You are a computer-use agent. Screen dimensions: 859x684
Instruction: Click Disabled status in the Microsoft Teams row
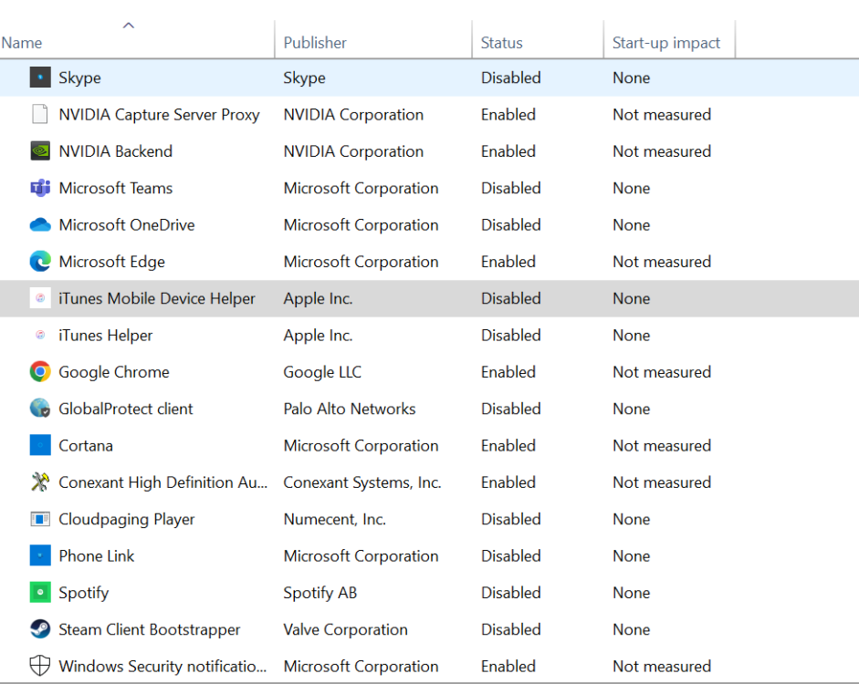coord(510,188)
